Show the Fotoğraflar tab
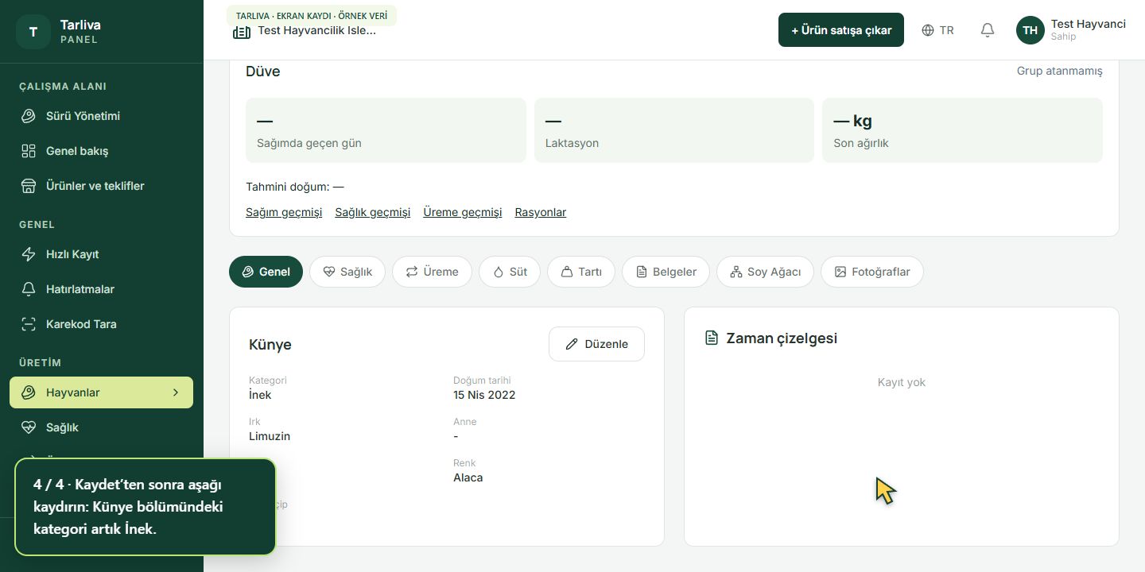This screenshot has width=1145, height=572. (x=871, y=272)
